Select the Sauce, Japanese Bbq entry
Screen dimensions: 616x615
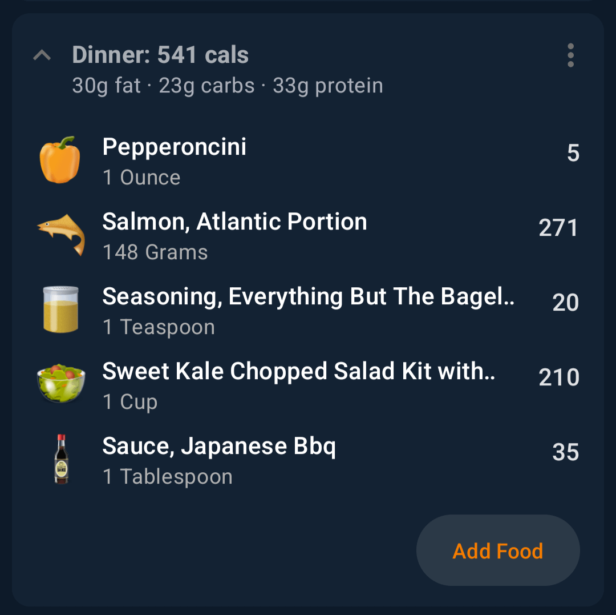click(x=219, y=447)
